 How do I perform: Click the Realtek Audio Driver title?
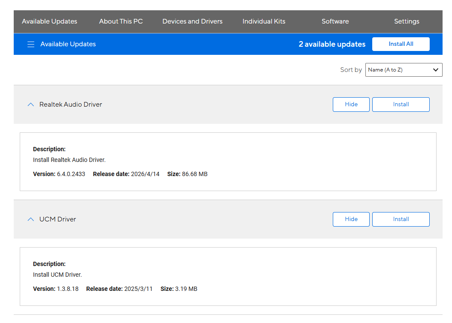(x=71, y=105)
